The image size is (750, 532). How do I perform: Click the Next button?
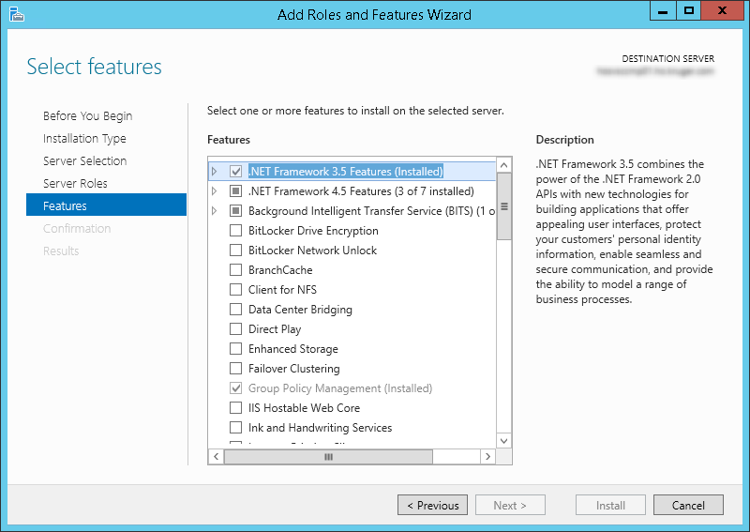click(x=510, y=505)
